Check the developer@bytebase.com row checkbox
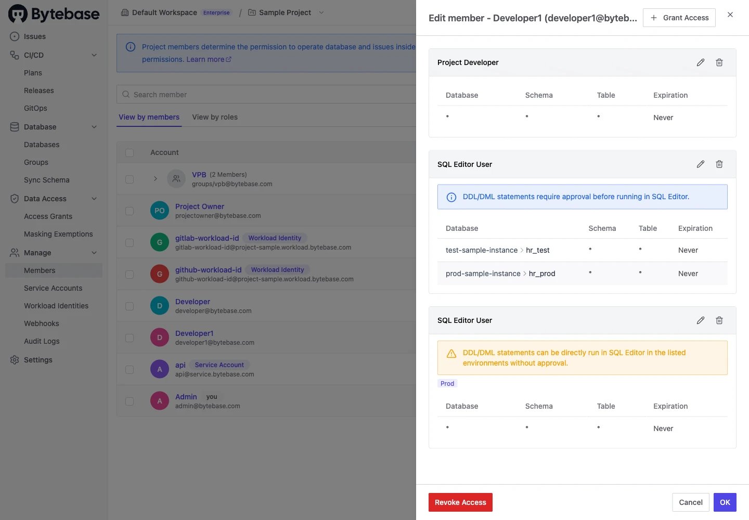The height and width of the screenshot is (520, 749). point(130,306)
